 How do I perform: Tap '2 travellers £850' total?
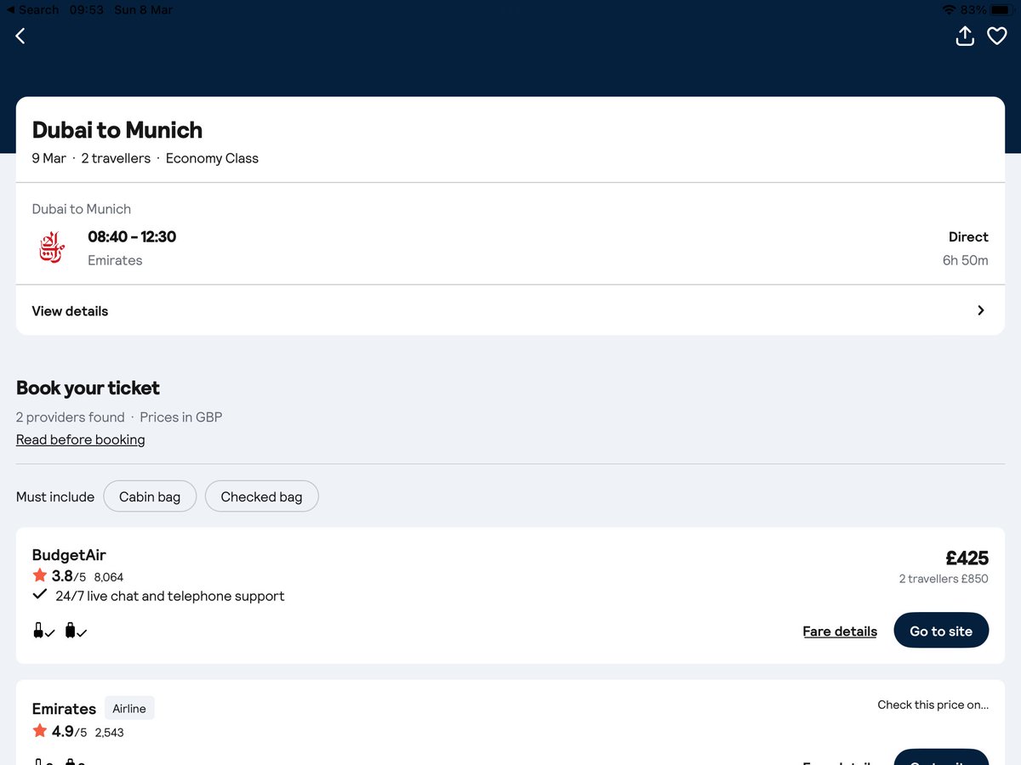944,579
